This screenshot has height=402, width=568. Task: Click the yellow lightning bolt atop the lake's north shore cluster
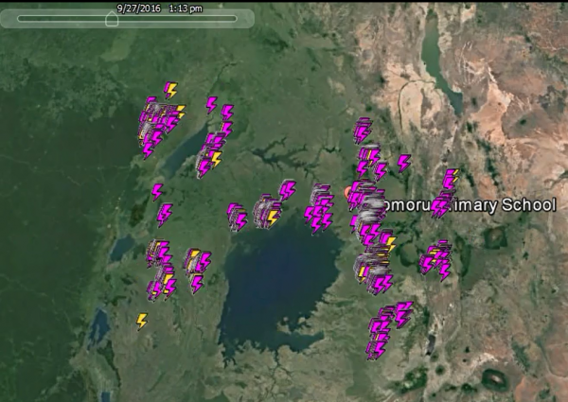(273, 218)
